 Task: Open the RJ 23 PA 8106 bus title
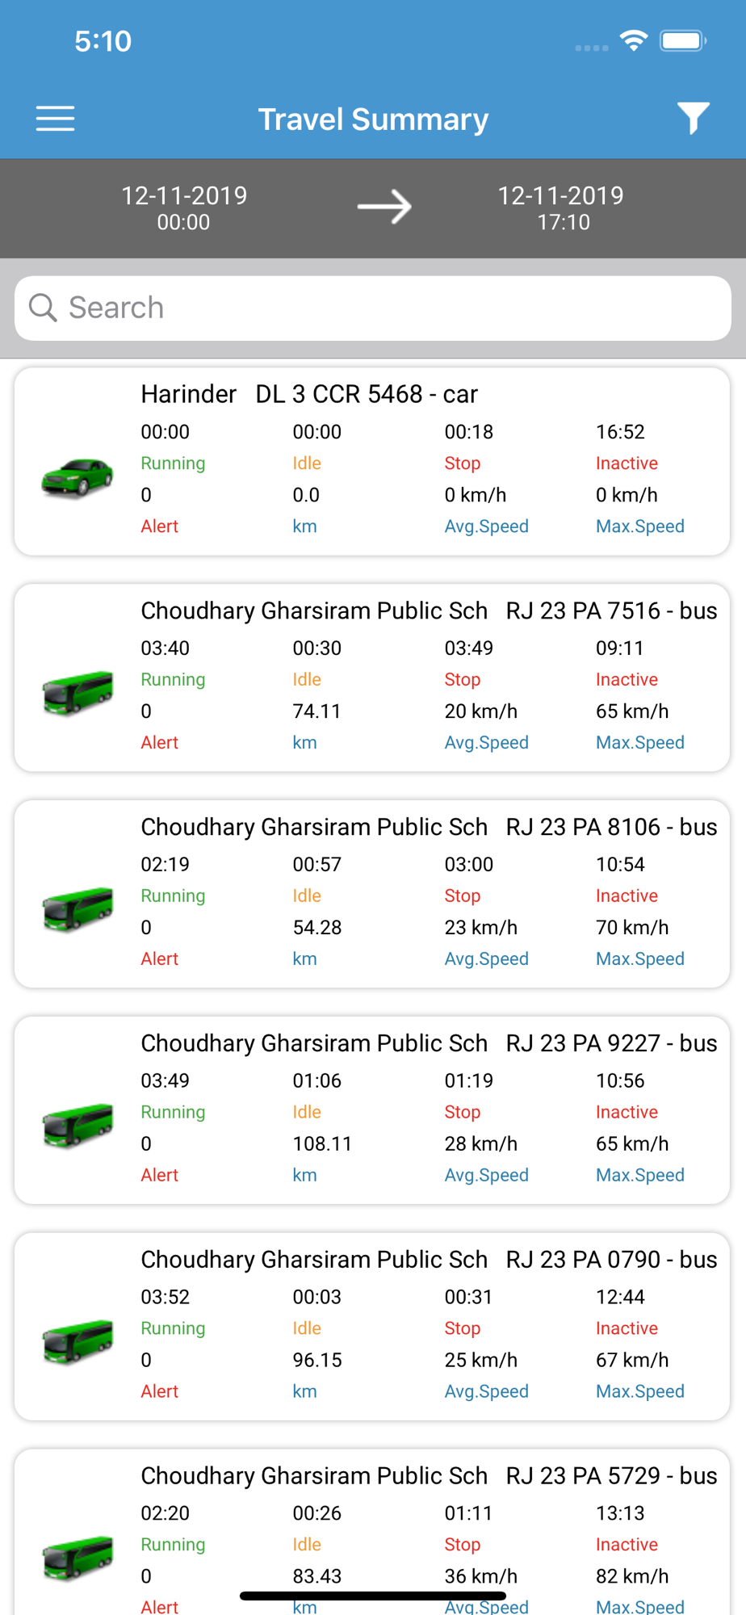[612, 827]
